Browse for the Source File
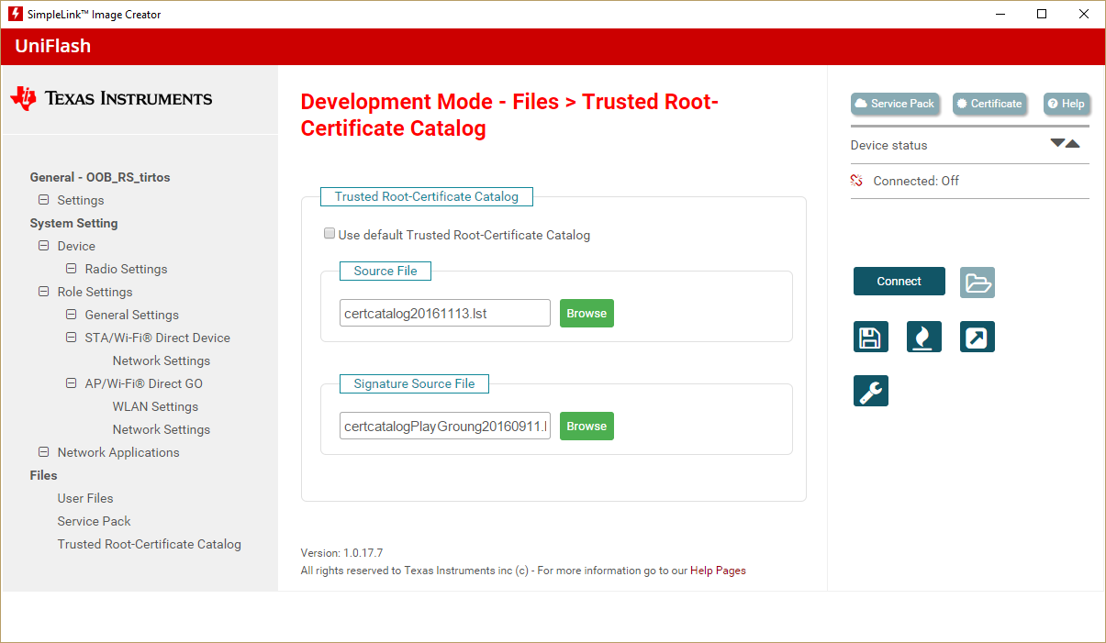 587,313
